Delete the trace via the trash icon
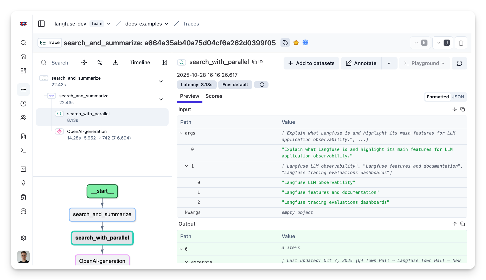 [461, 43]
